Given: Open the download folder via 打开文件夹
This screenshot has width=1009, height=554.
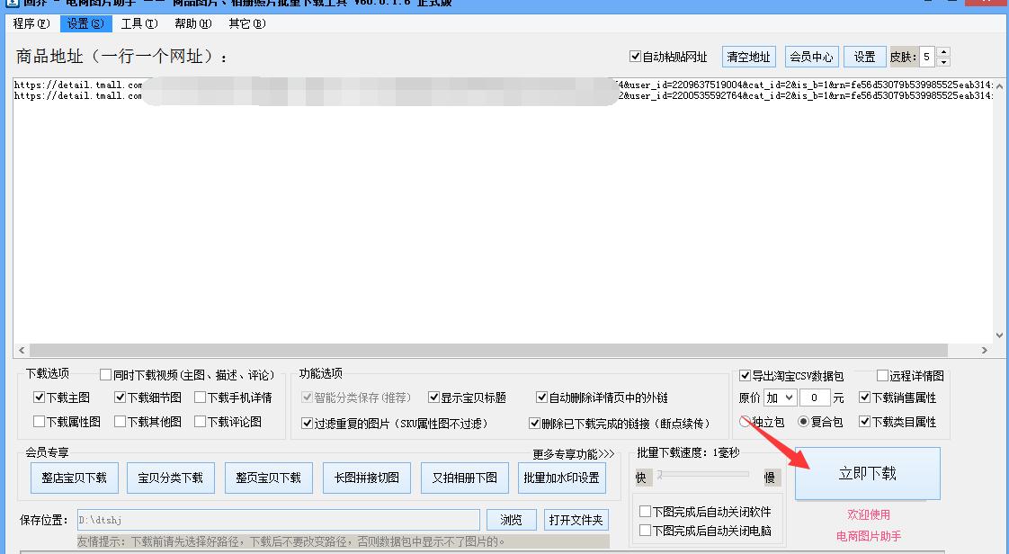Looking at the screenshot, I should click(576, 519).
